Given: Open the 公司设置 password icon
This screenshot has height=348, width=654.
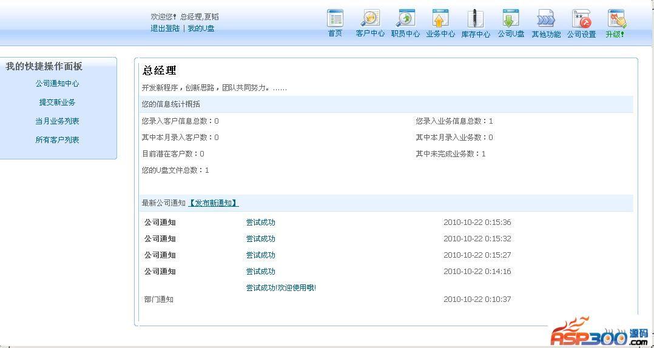Looking at the screenshot, I should pos(581,18).
